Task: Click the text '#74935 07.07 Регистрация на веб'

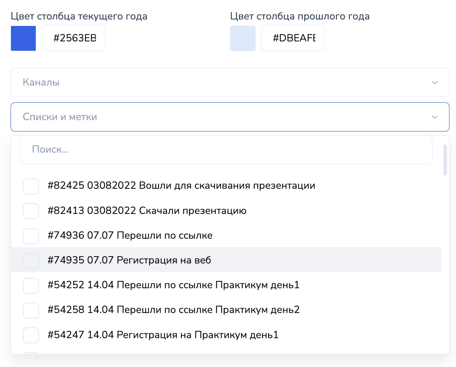Action: click(x=129, y=260)
